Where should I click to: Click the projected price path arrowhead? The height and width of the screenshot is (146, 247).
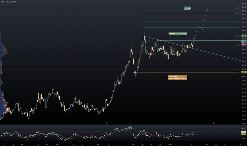coord(207,9)
